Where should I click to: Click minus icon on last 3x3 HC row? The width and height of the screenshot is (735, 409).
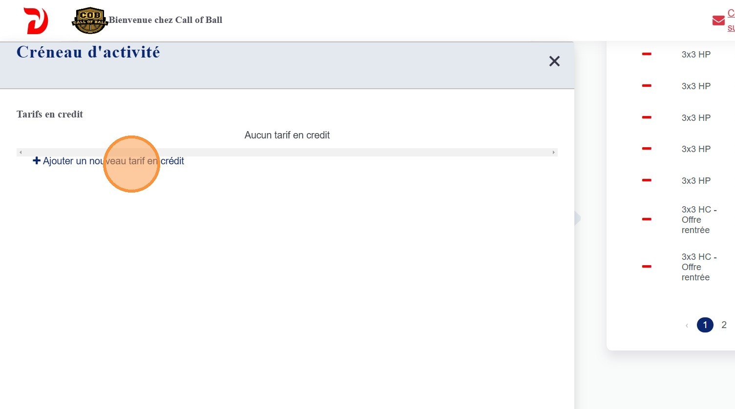(x=647, y=267)
